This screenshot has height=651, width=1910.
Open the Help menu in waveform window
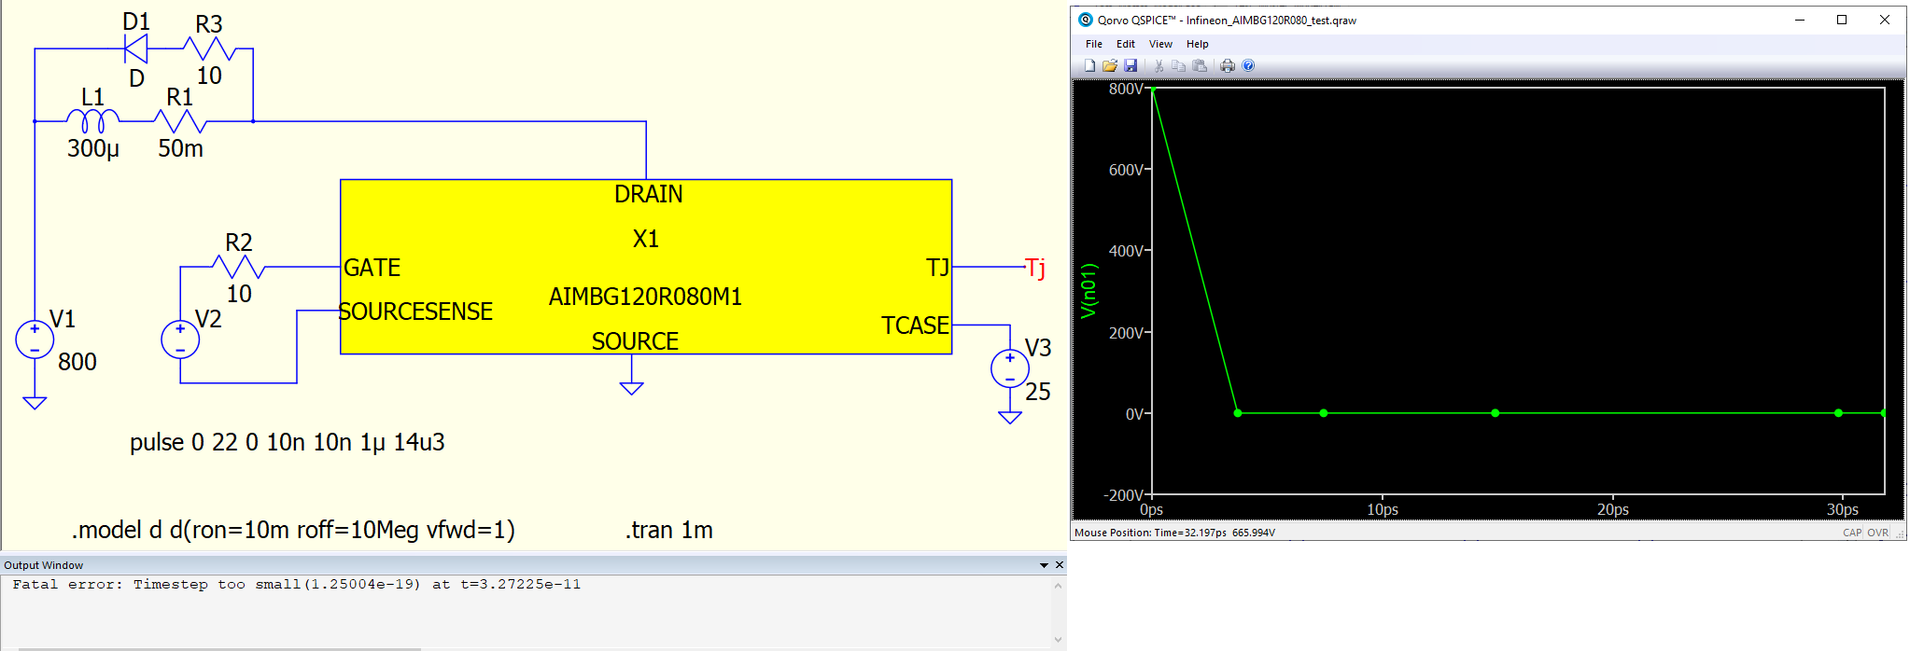[x=1198, y=44]
